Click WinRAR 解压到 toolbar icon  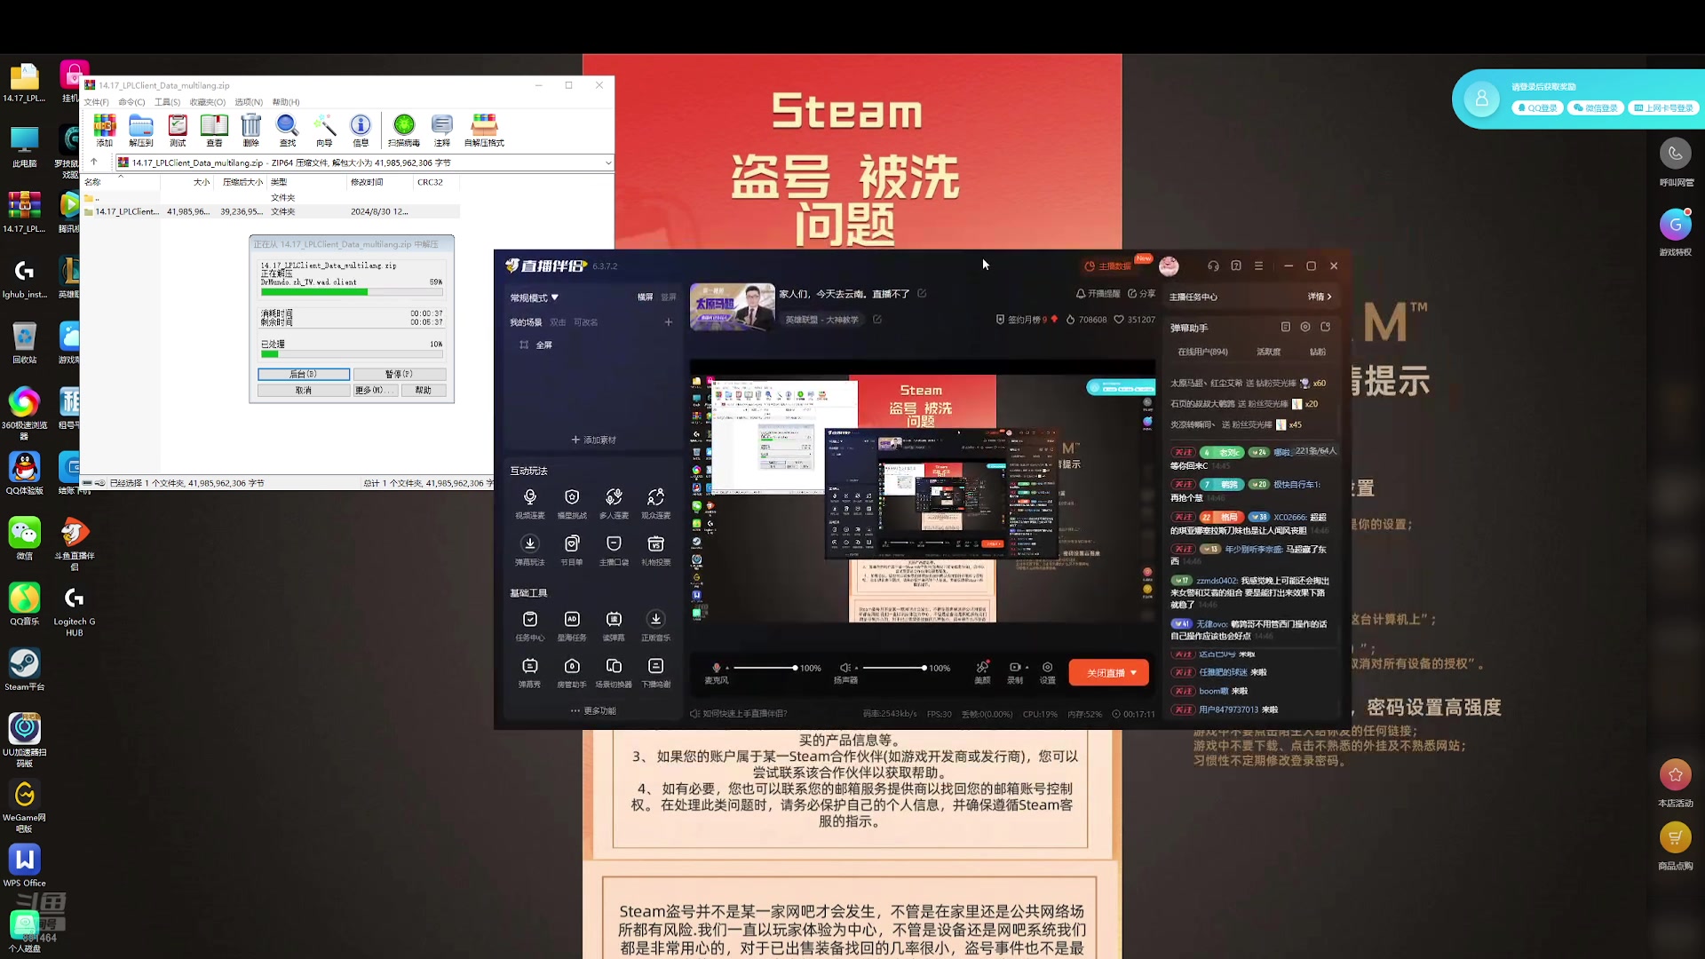tap(141, 130)
